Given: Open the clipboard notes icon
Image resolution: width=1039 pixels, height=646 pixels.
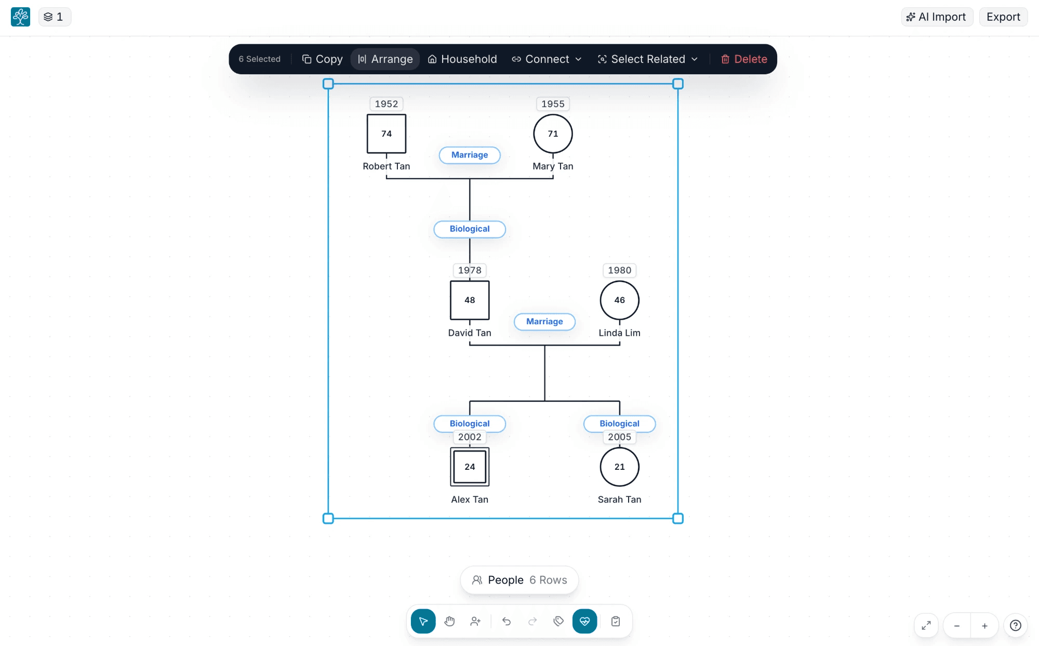Looking at the screenshot, I should pos(616,621).
